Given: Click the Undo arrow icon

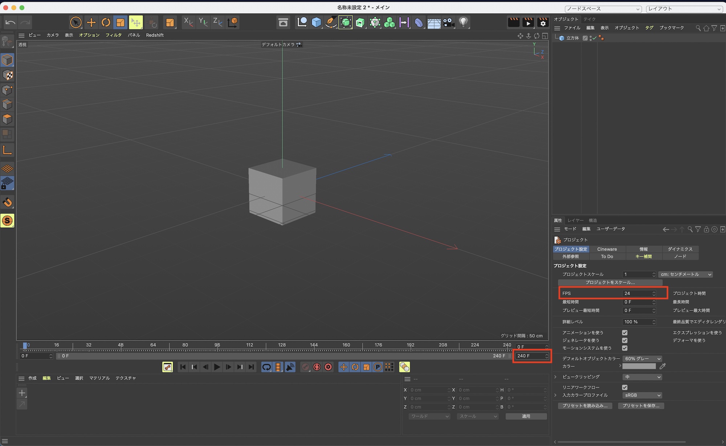Looking at the screenshot, I should pyautogui.click(x=10, y=22).
